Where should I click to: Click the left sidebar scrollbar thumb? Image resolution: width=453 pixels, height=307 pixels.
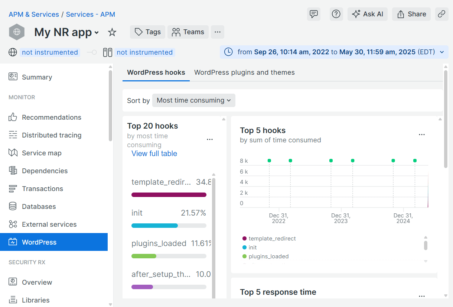(x=110, y=106)
